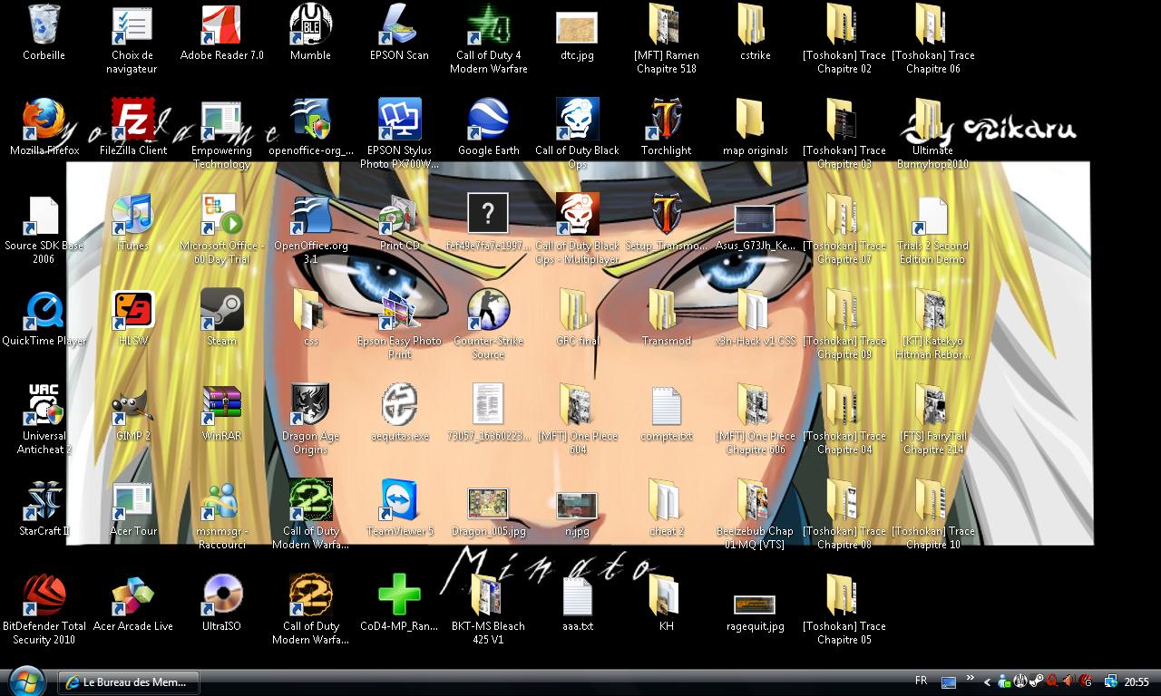Select the HLSW shortcut
The height and width of the screenshot is (696, 1161).
(132, 310)
